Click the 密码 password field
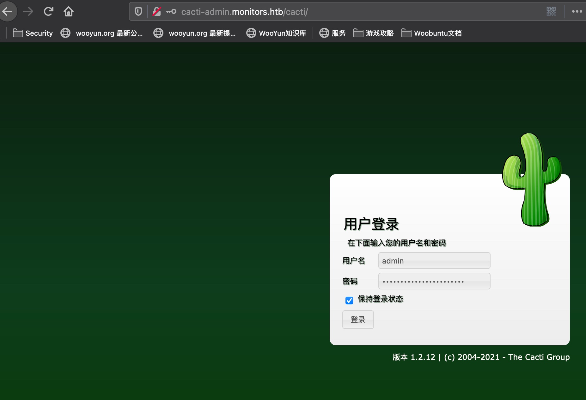 (434, 281)
